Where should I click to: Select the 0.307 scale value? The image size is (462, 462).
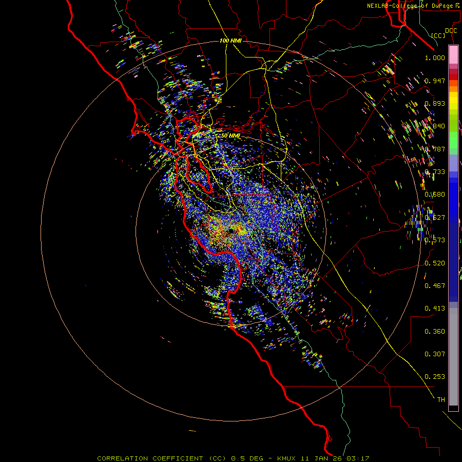pyautogui.click(x=435, y=354)
